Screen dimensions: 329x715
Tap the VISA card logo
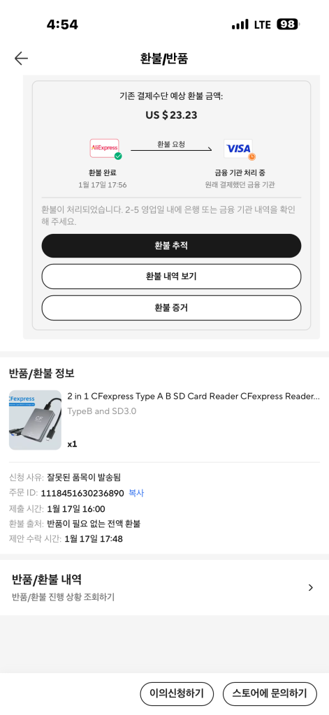(238, 148)
